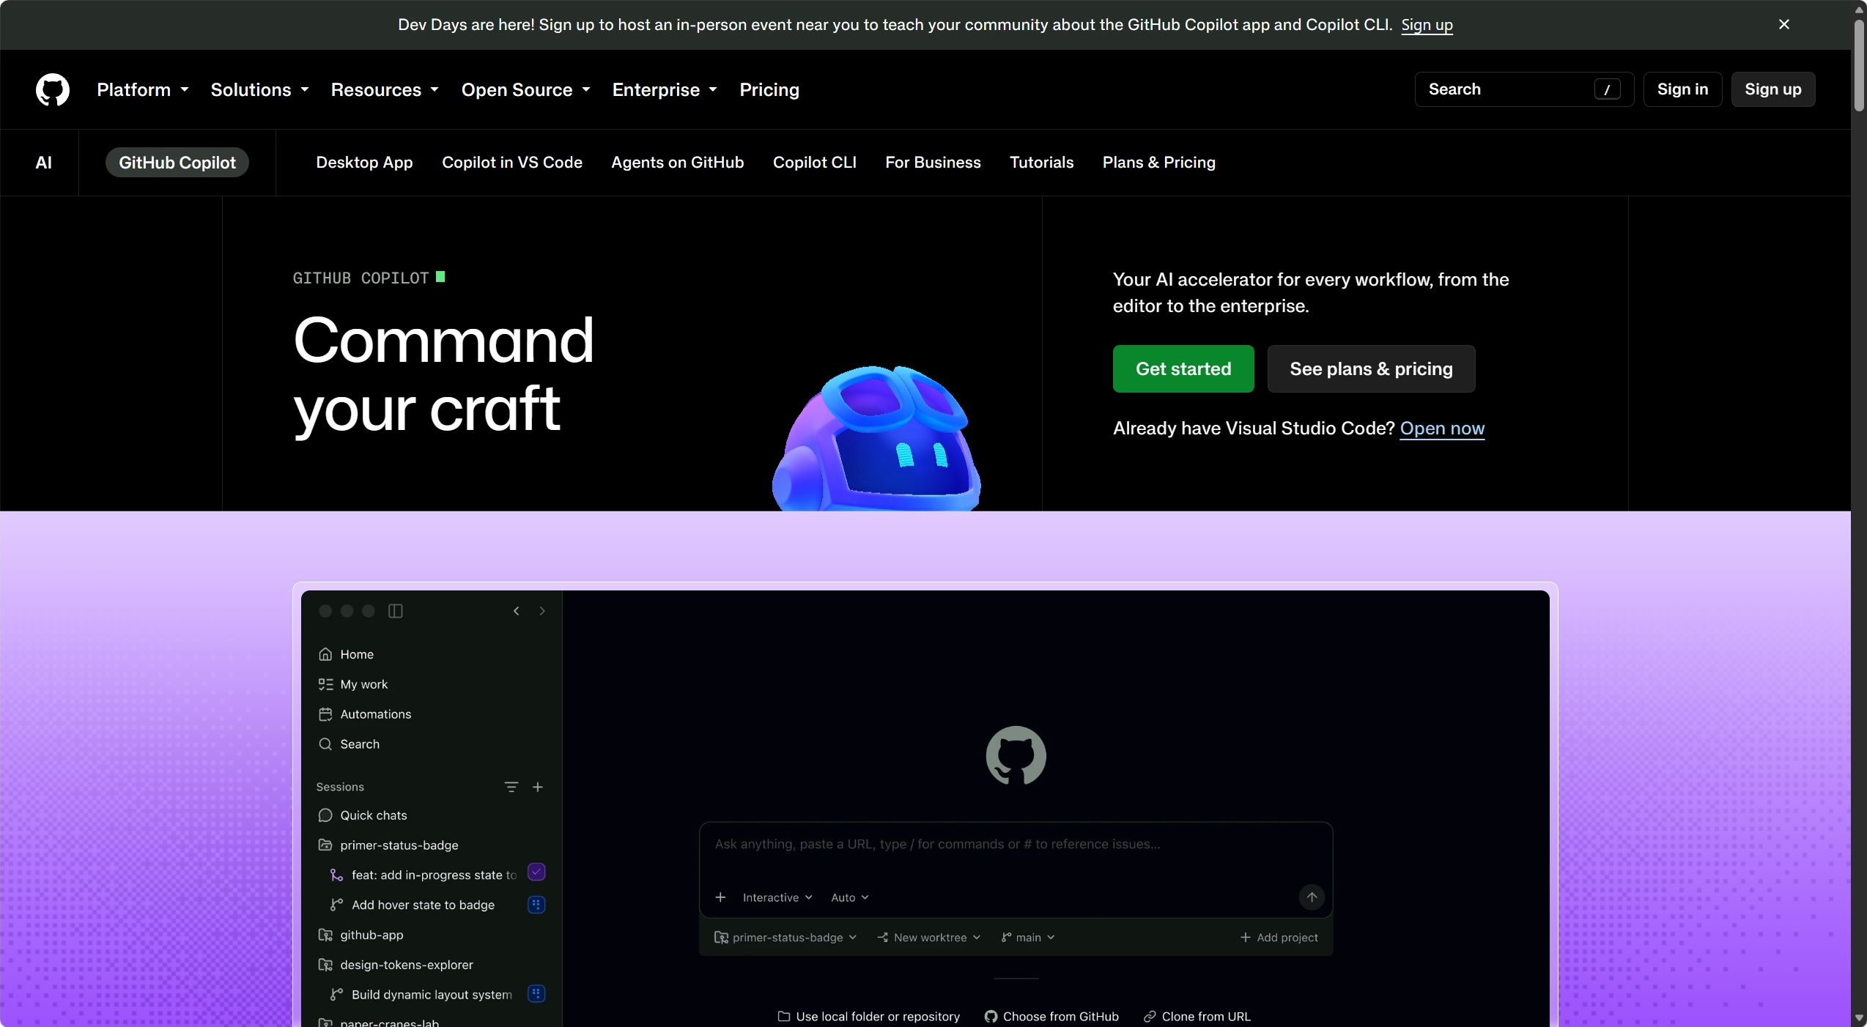Click the header Sign up button

click(1772, 89)
